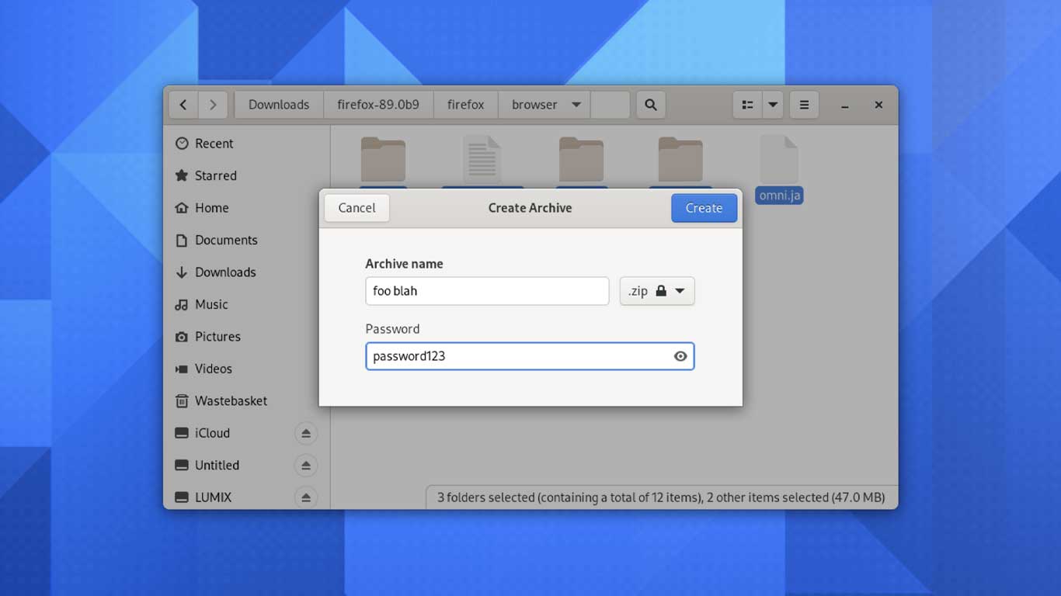Open Wastebasket in sidebar

click(x=247, y=401)
